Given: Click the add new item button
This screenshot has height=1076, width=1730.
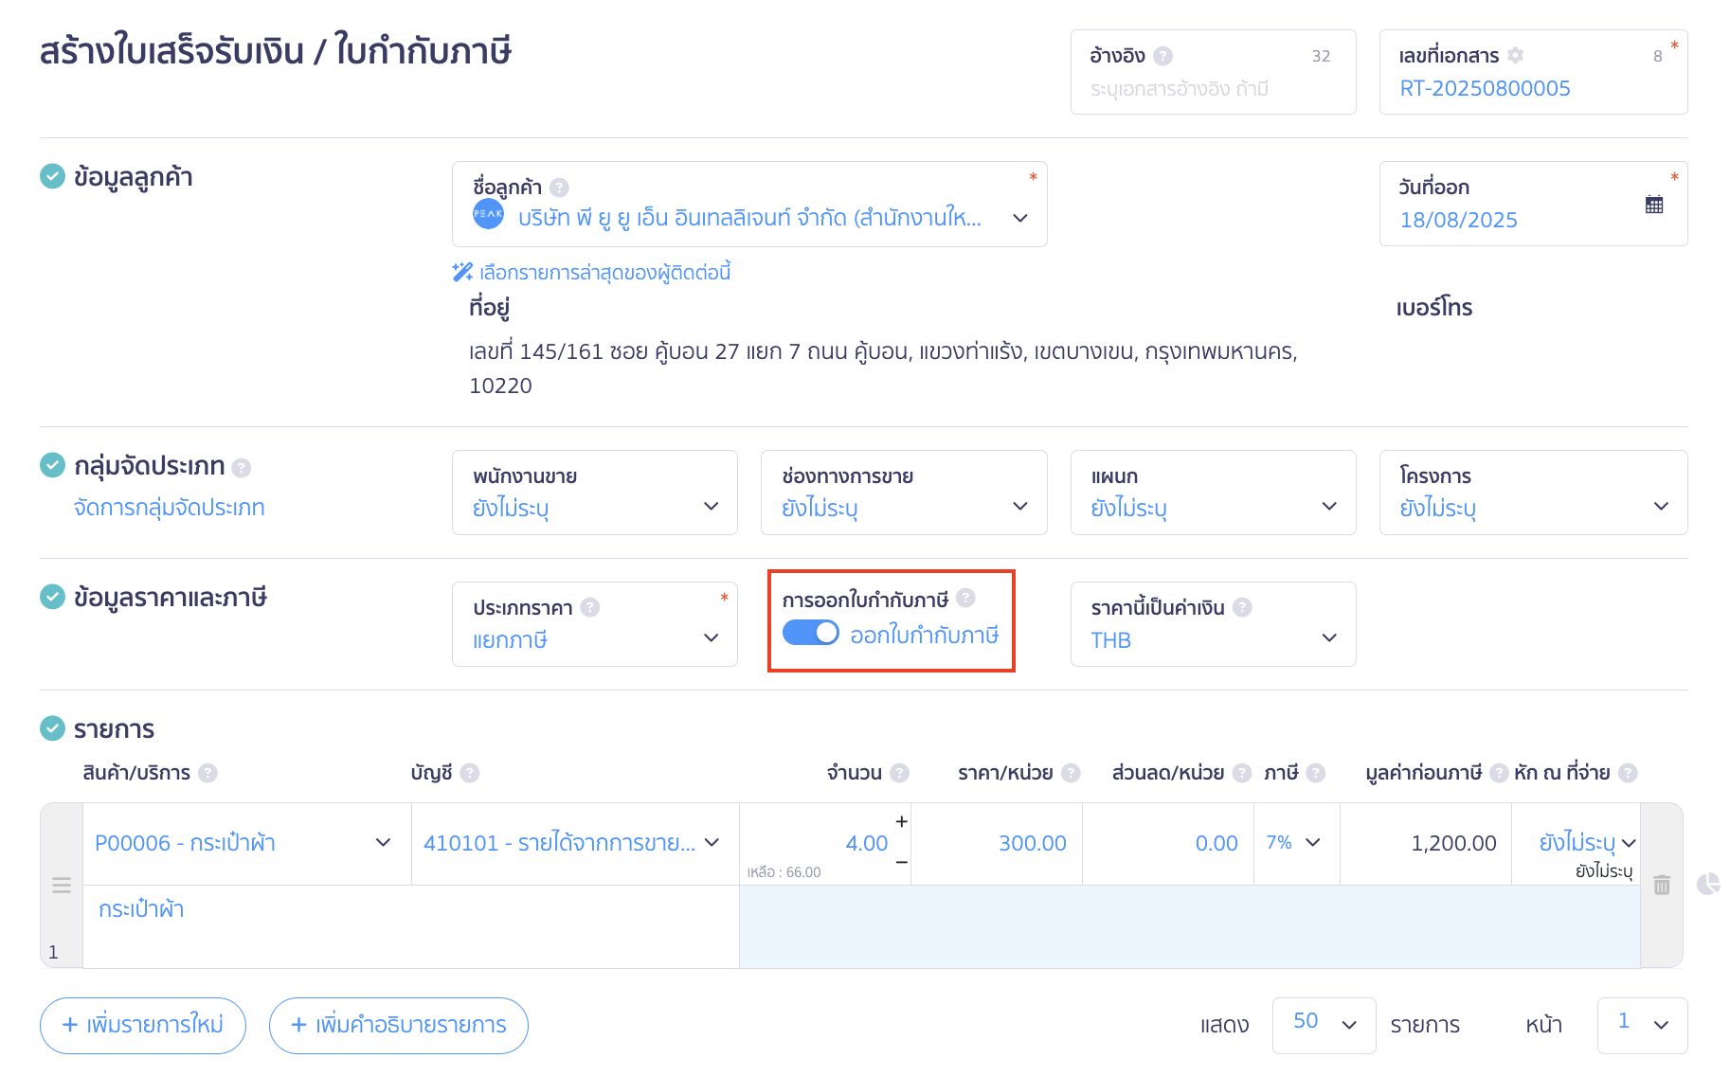Looking at the screenshot, I should coord(143,1025).
